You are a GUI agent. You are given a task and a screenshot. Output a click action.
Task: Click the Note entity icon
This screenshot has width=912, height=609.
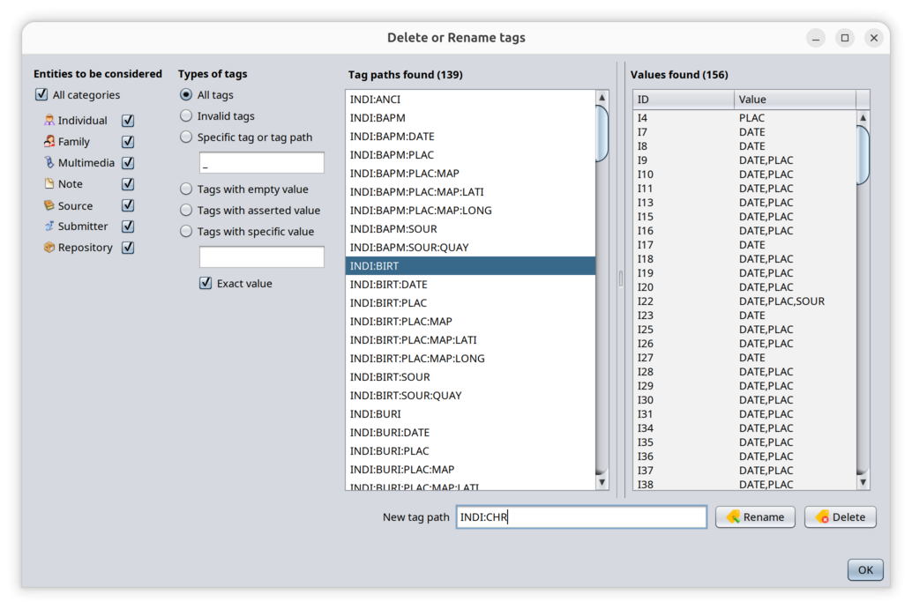49,184
